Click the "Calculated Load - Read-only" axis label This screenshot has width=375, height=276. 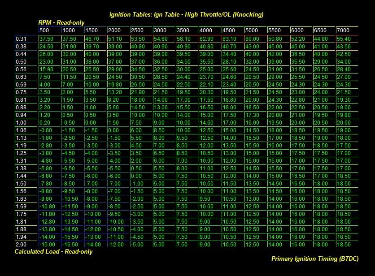[53, 251]
